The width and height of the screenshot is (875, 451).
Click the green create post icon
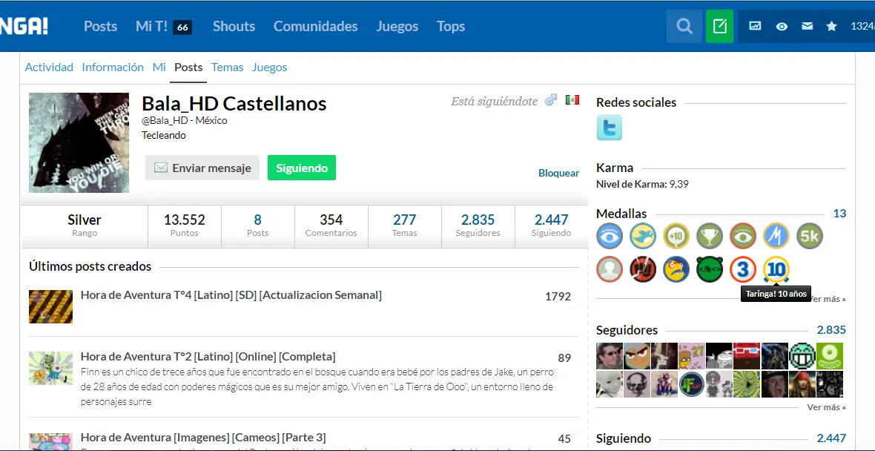tap(719, 26)
